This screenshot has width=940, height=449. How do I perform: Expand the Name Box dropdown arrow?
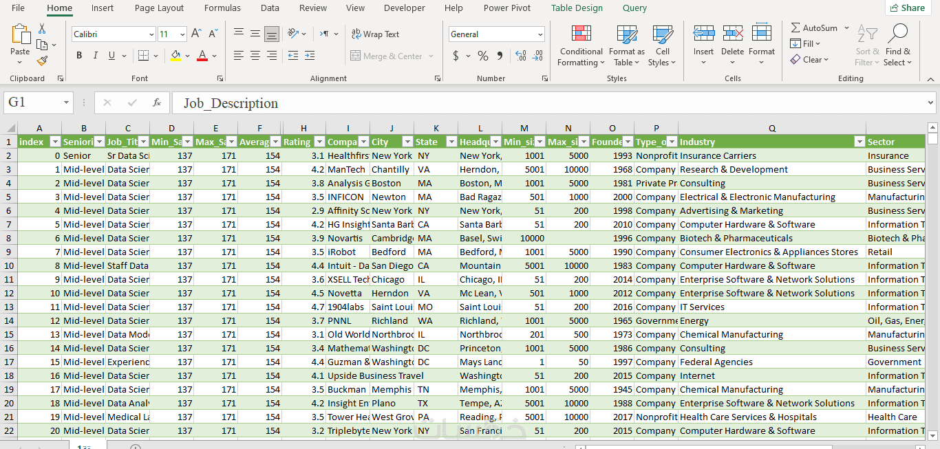66,102
